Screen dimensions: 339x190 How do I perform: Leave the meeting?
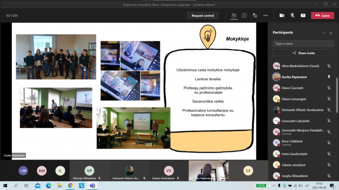click(x=322, y=16)
